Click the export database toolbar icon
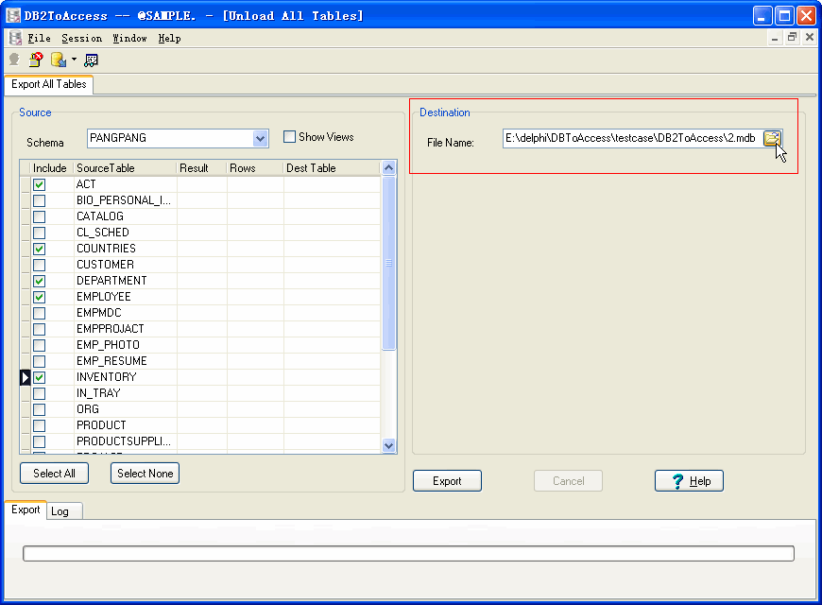This screenshot has height=605, width=822. coord(59,60)
